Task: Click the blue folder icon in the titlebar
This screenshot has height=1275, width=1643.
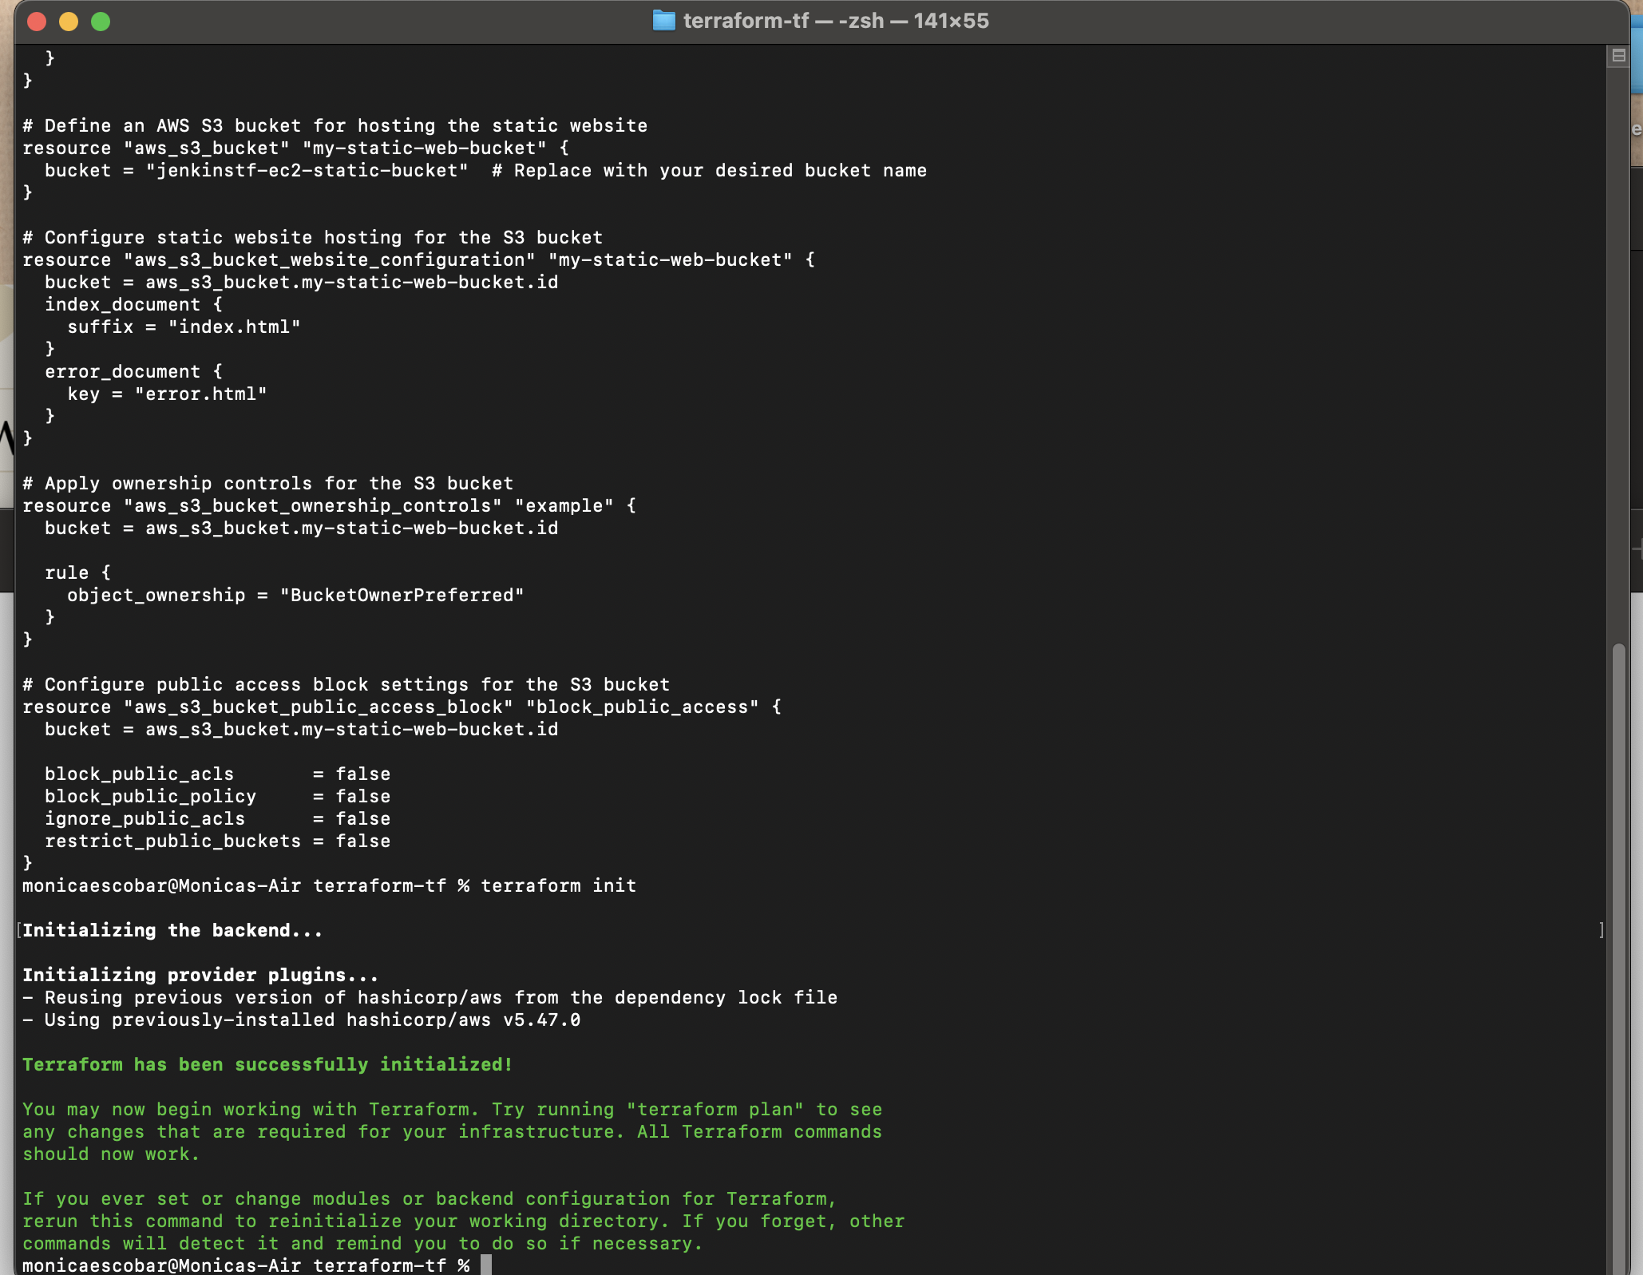Action: 664,21
